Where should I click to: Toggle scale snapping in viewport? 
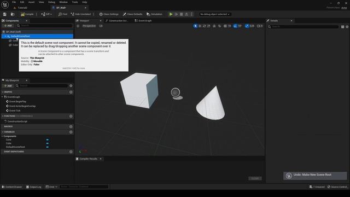(x=247, y=26)
